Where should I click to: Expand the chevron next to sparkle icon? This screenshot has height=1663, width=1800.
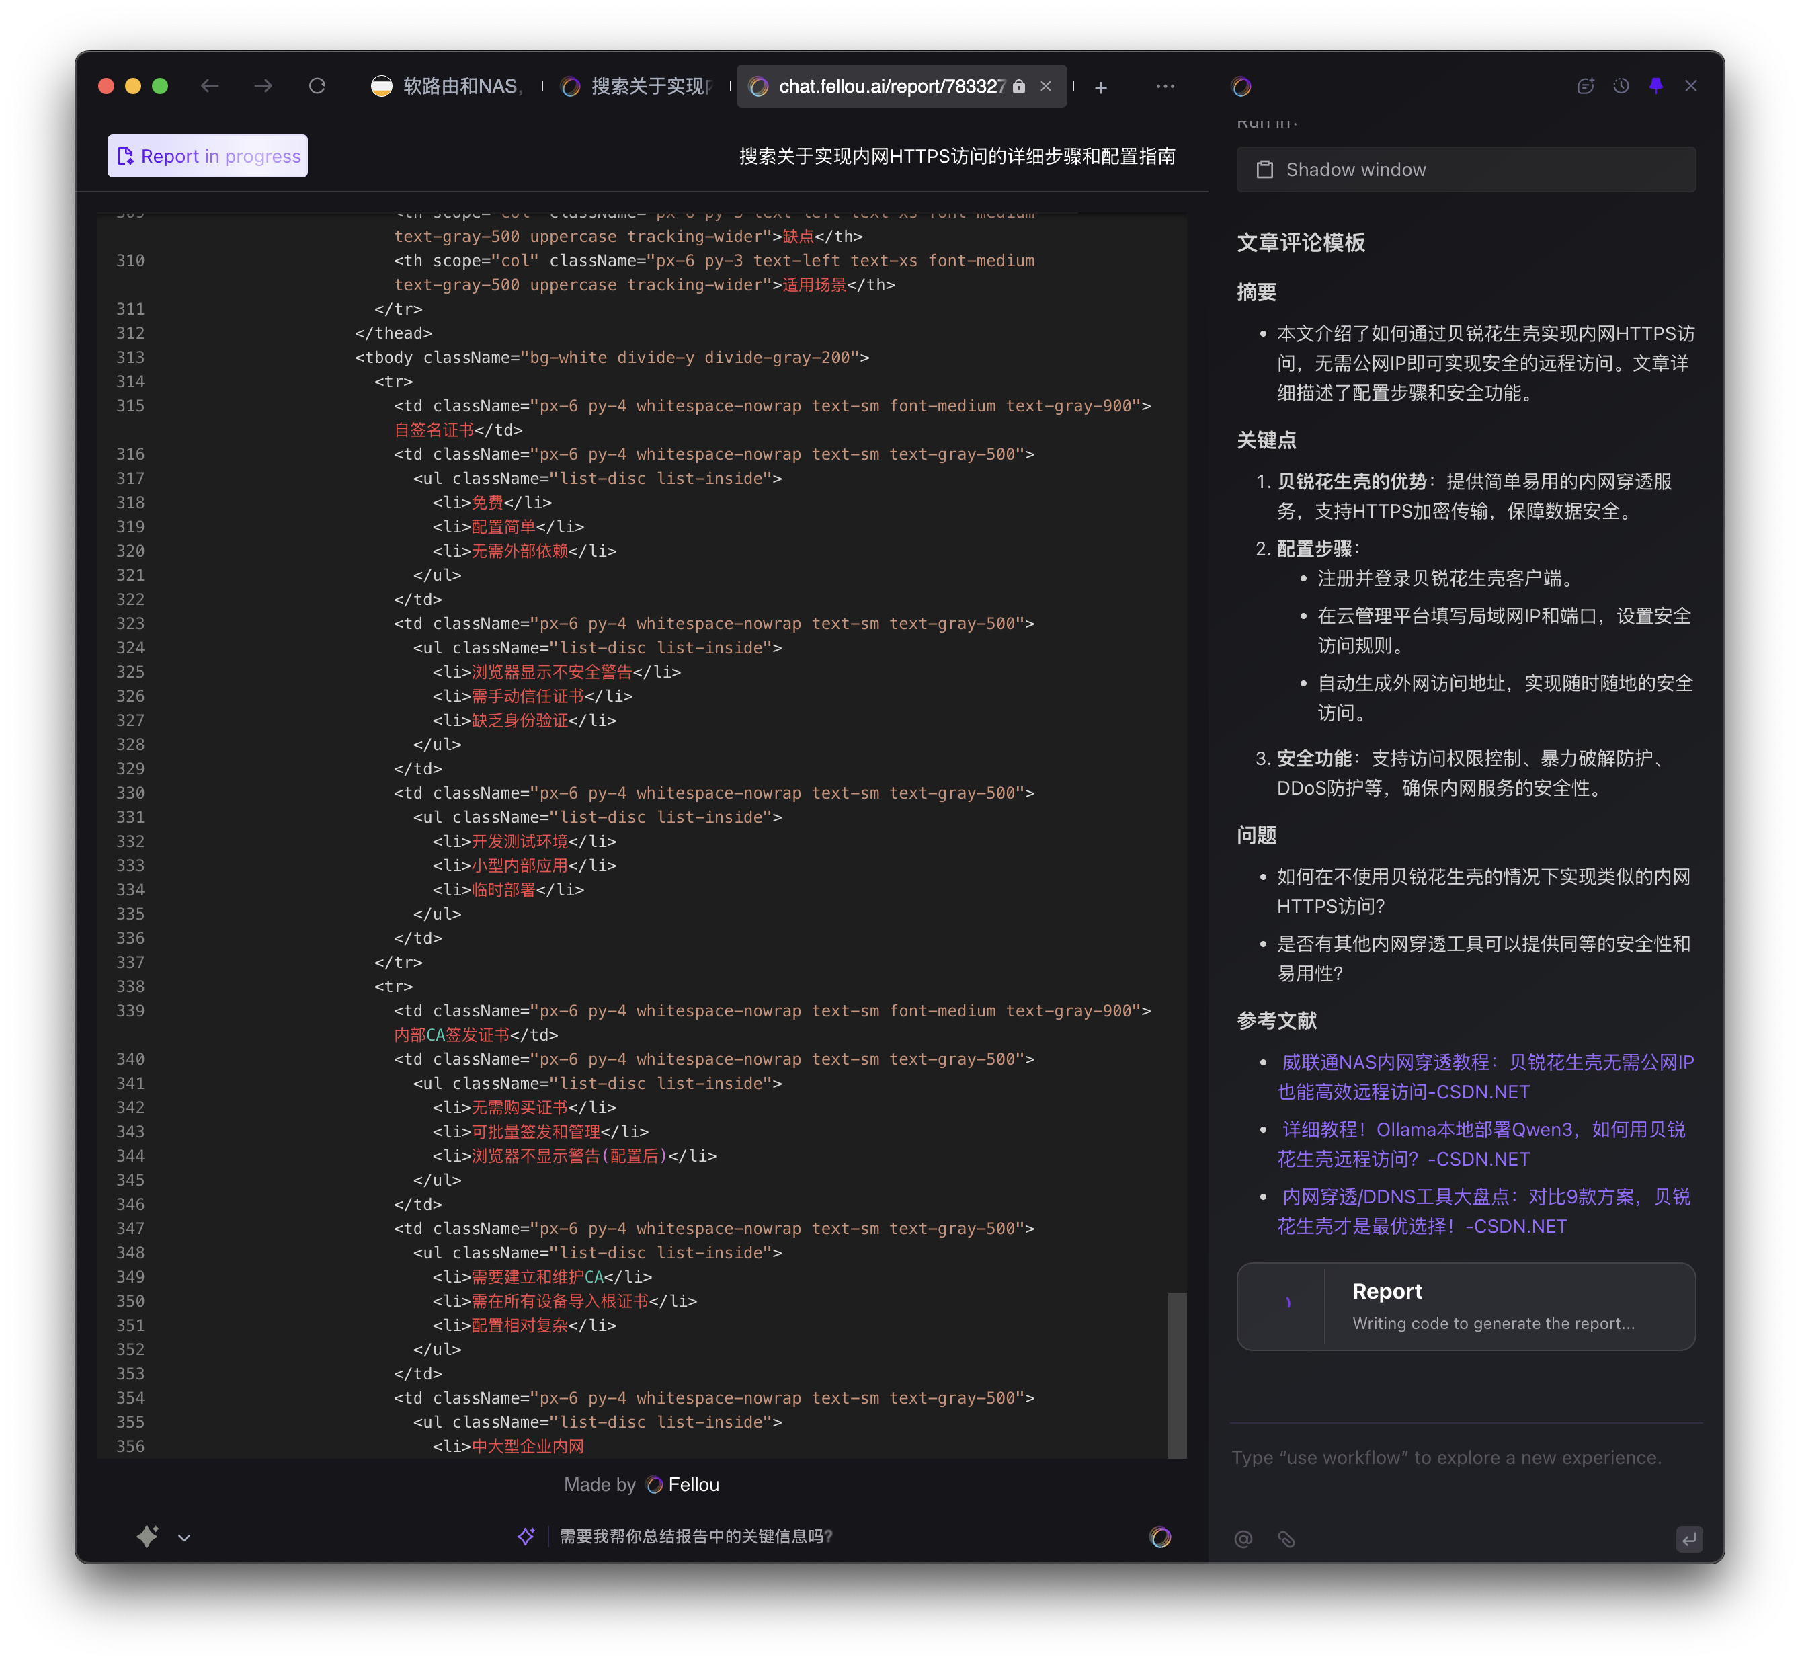point(184,1538)
